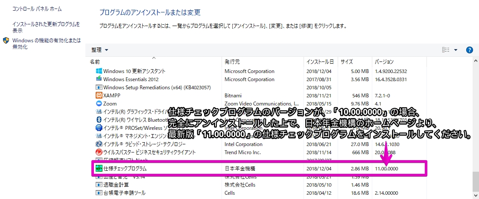Image resolution: width=479 pixels, height=199 pixels.
Task: Click install date 2018/11/21
Action: 319,95
